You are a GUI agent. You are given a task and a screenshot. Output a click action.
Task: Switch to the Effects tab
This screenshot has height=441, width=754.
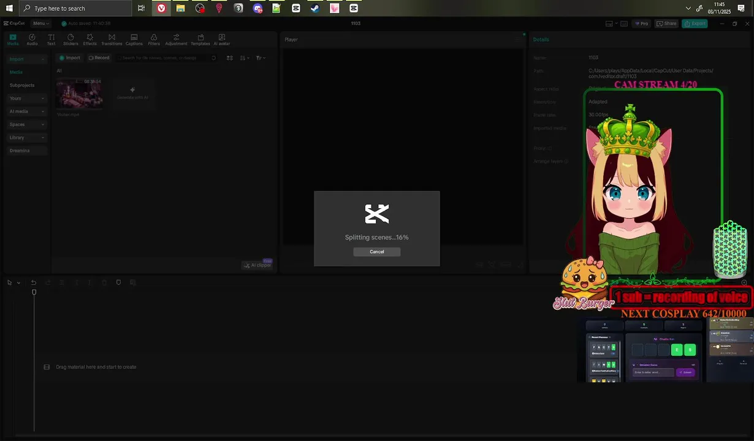coord(89,40)
